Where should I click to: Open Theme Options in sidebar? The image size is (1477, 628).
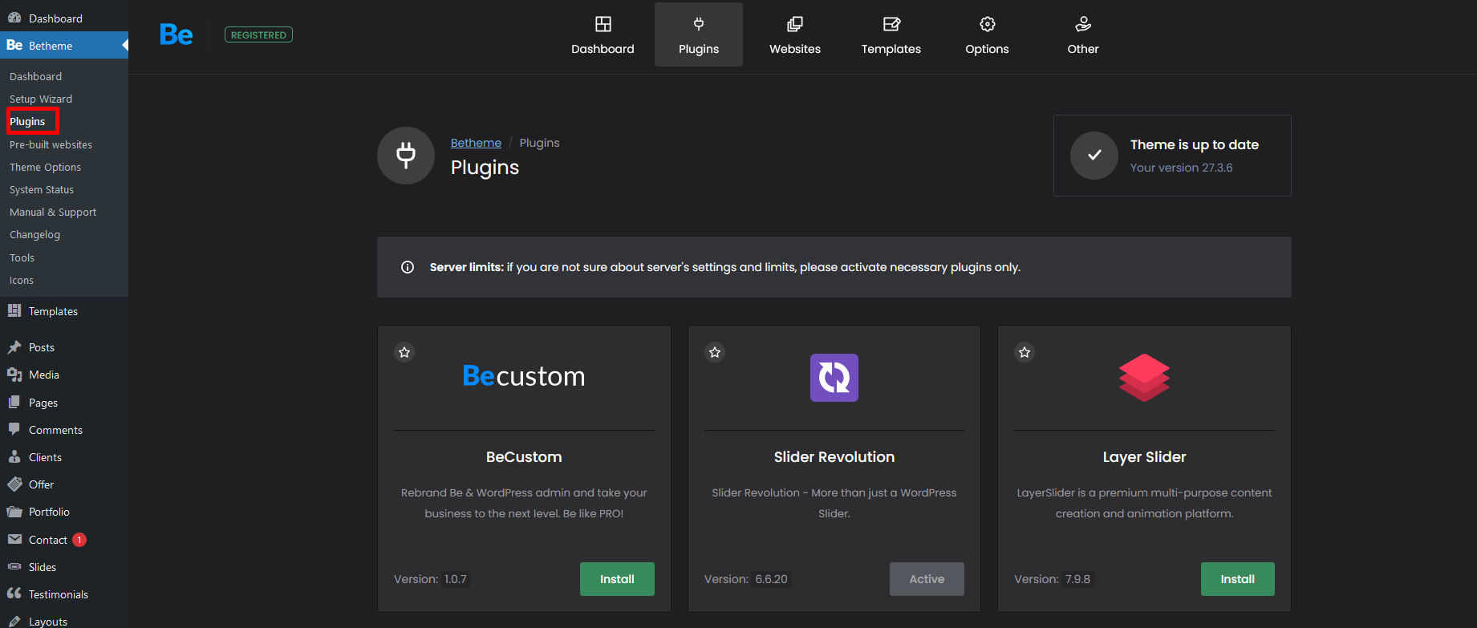pos(45,167)
